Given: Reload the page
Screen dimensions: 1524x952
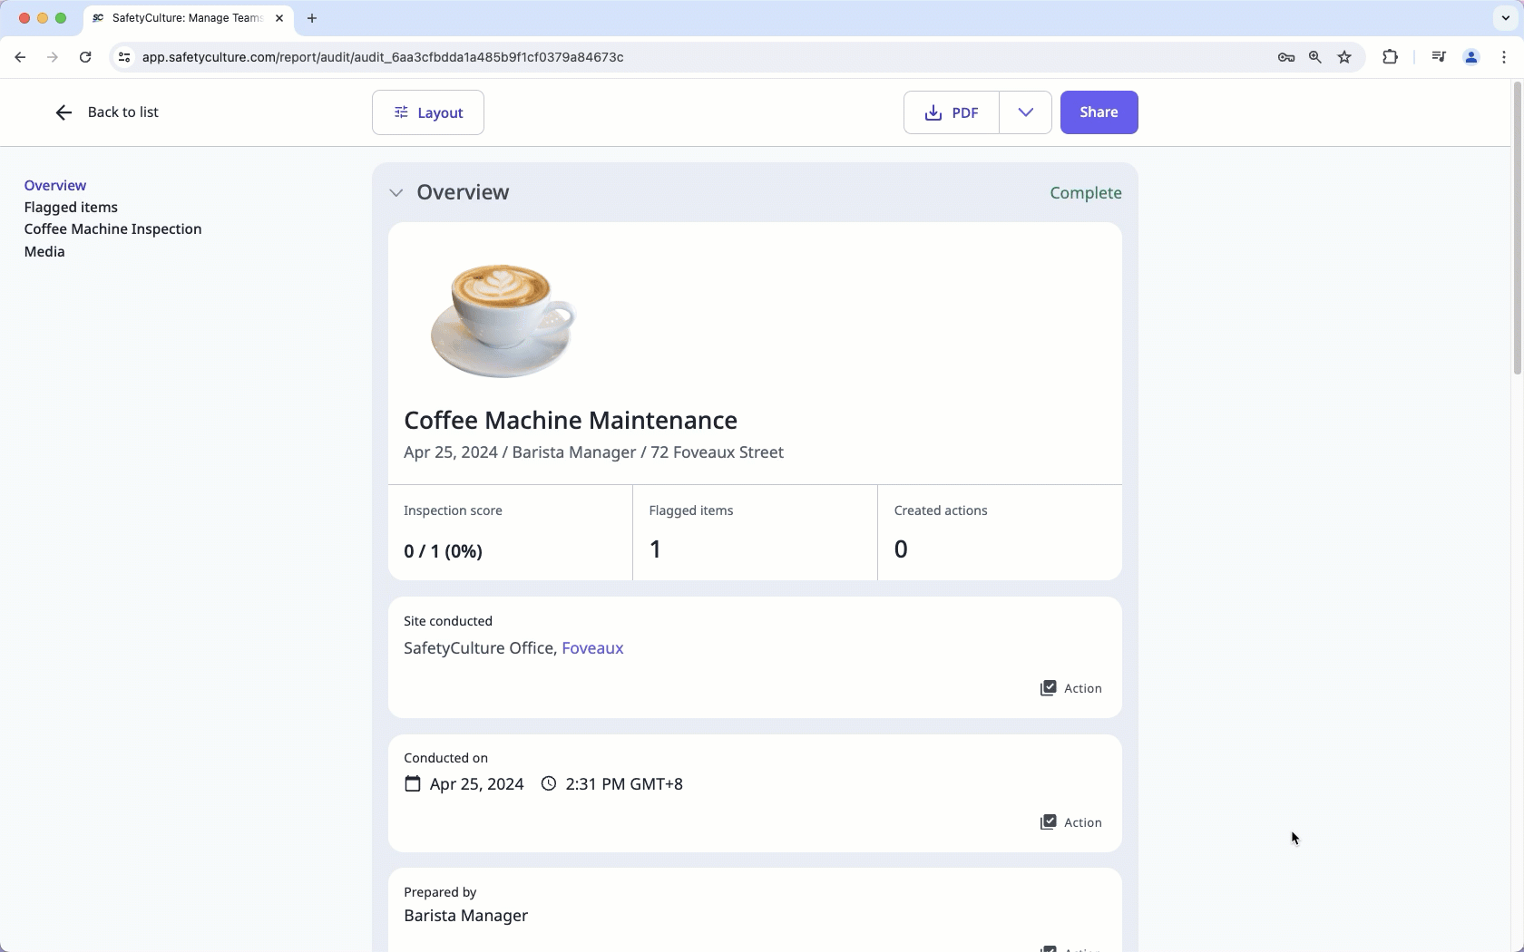Looking at the screenshot, I should (x=85, y=57).
